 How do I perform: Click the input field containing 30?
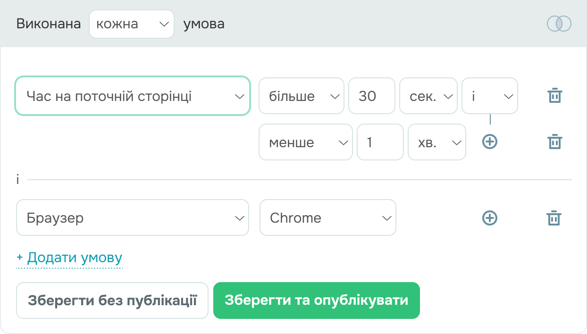371,96
